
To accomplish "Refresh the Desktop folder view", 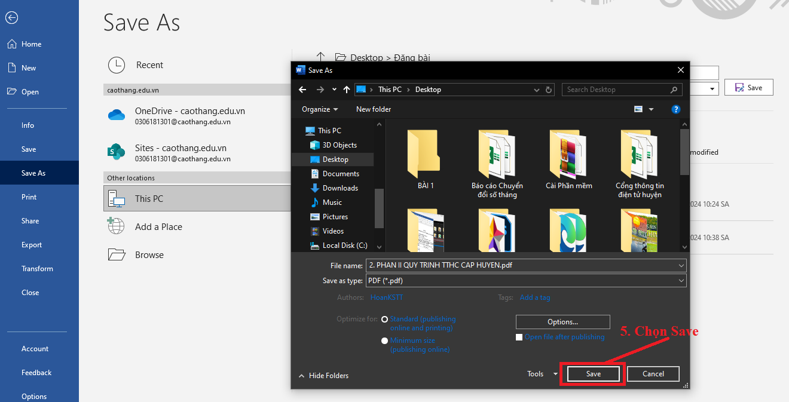I will click(x=549, y=90).
